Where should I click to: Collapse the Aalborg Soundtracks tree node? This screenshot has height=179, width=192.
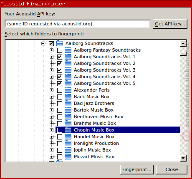[43, 44]
